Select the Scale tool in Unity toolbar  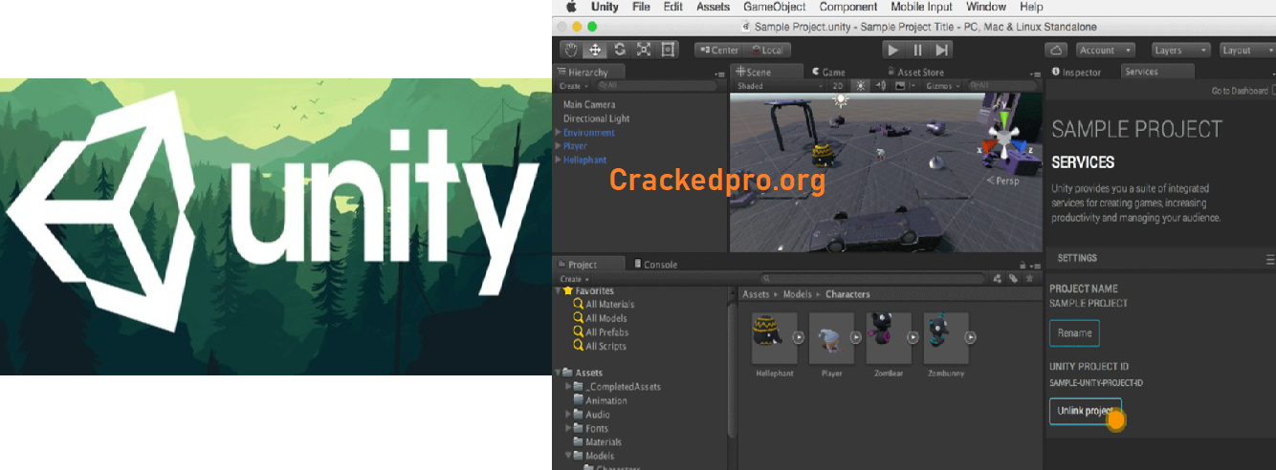tap(644, 50)
